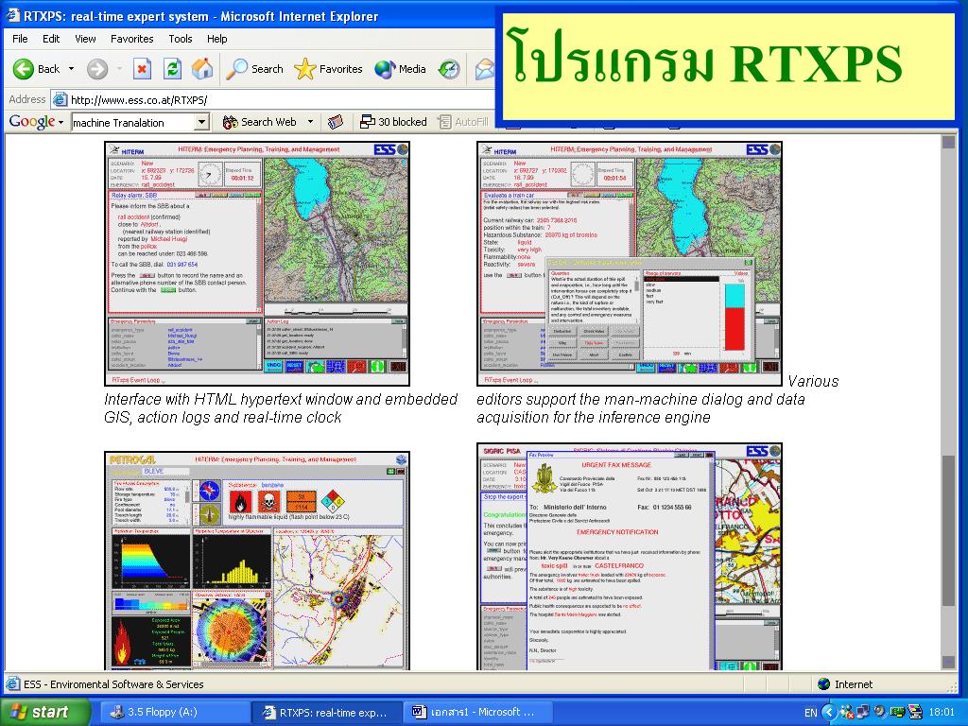Click the Internet zone globe icon

pos(824,684)
